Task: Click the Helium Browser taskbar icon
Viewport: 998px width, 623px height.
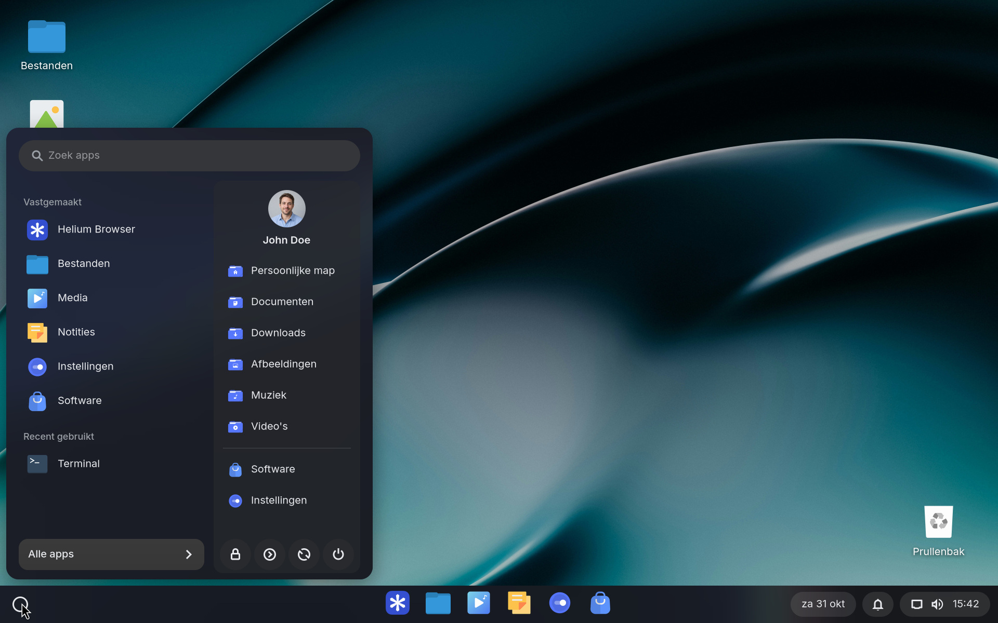Action: pos(398,603)
